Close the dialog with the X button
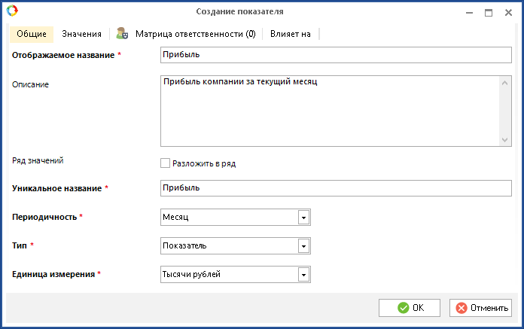The width and height of the screenshot is (524, 329). click(509, 12)
